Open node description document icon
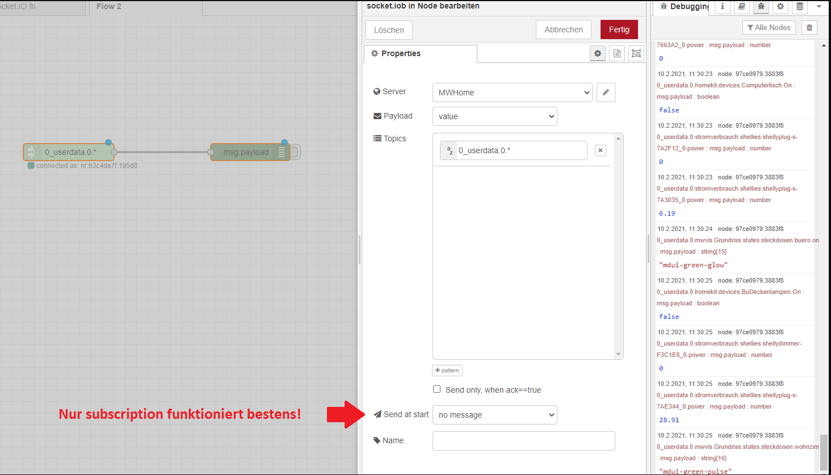This screenshot has height=475, width=831. (617, 53)
